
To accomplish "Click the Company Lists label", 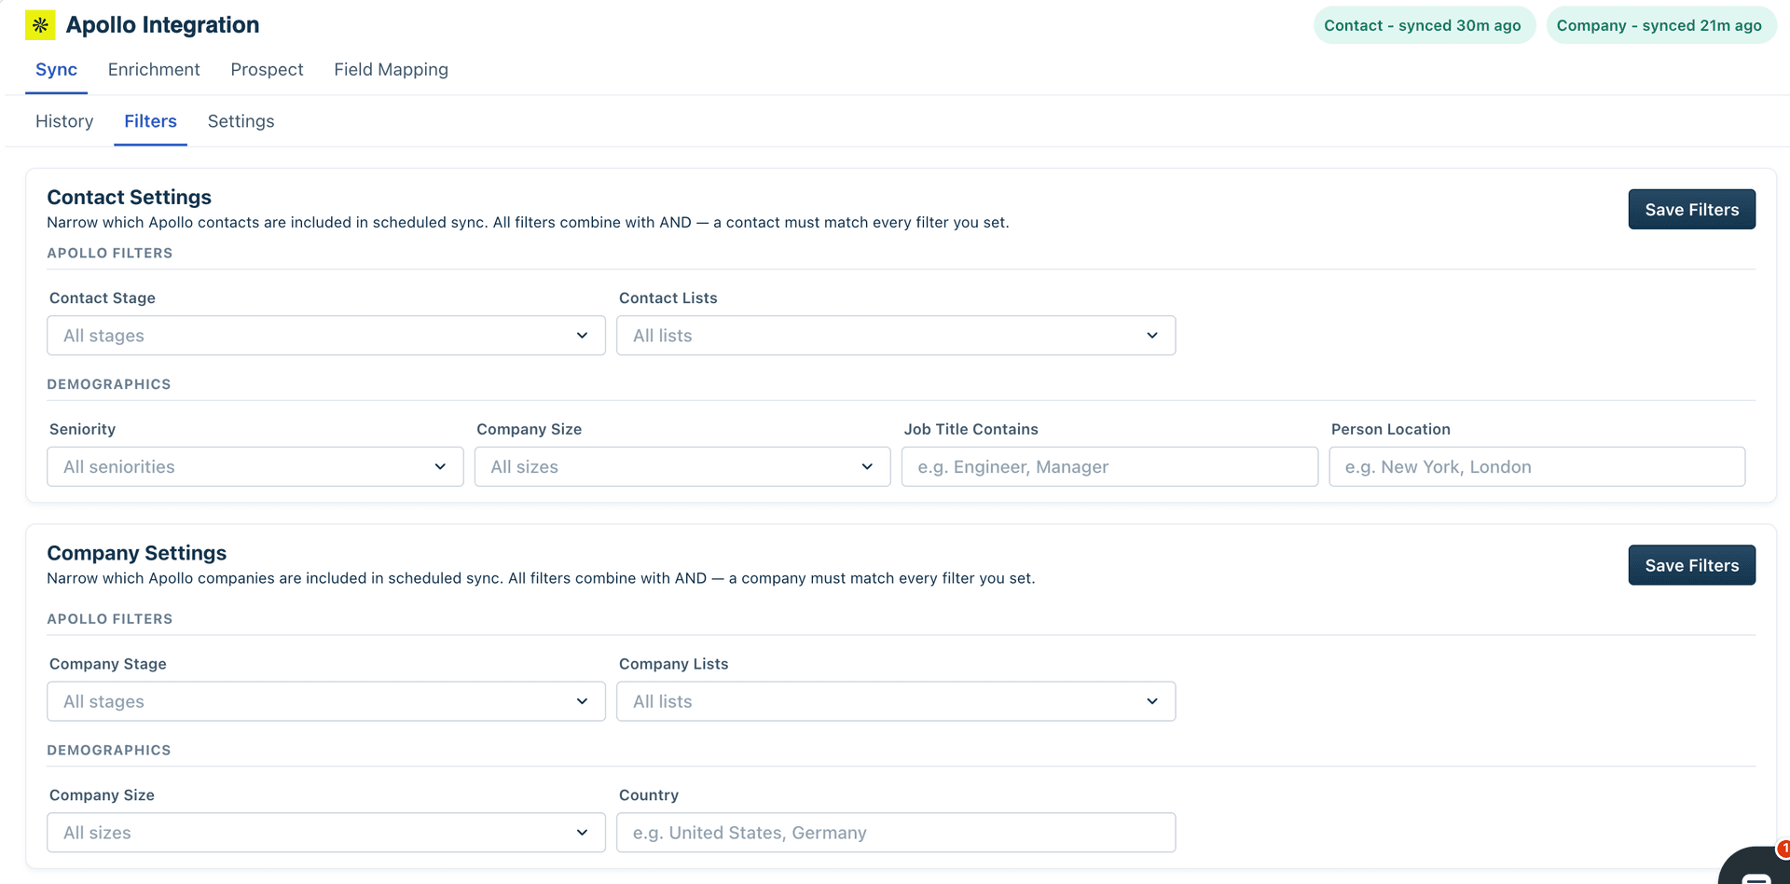I will pos(674,664).
